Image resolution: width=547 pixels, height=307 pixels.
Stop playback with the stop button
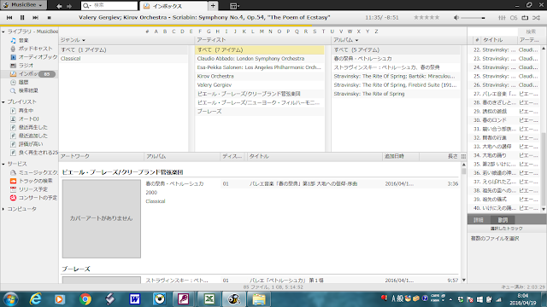pyautogui.click(x=50, y=17)
